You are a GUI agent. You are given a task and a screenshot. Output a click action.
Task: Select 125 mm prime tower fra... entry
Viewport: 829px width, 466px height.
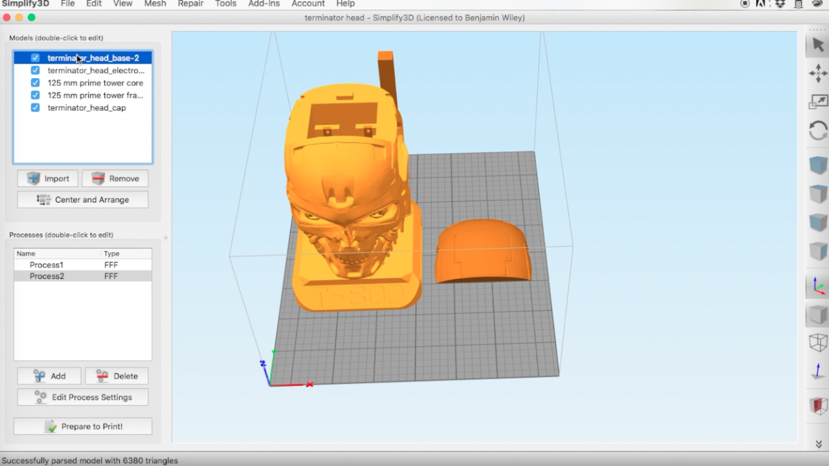pos(95,95)
